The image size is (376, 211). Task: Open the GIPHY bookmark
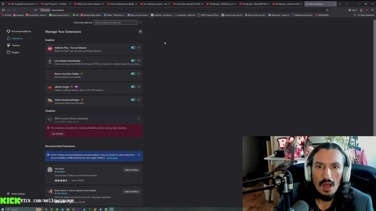209,15
